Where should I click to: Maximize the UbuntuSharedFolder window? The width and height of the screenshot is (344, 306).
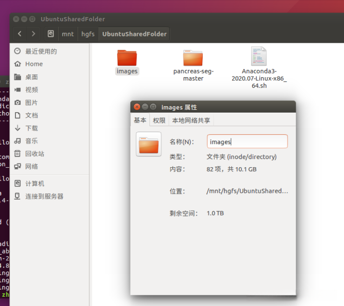(x=32, y=19)
